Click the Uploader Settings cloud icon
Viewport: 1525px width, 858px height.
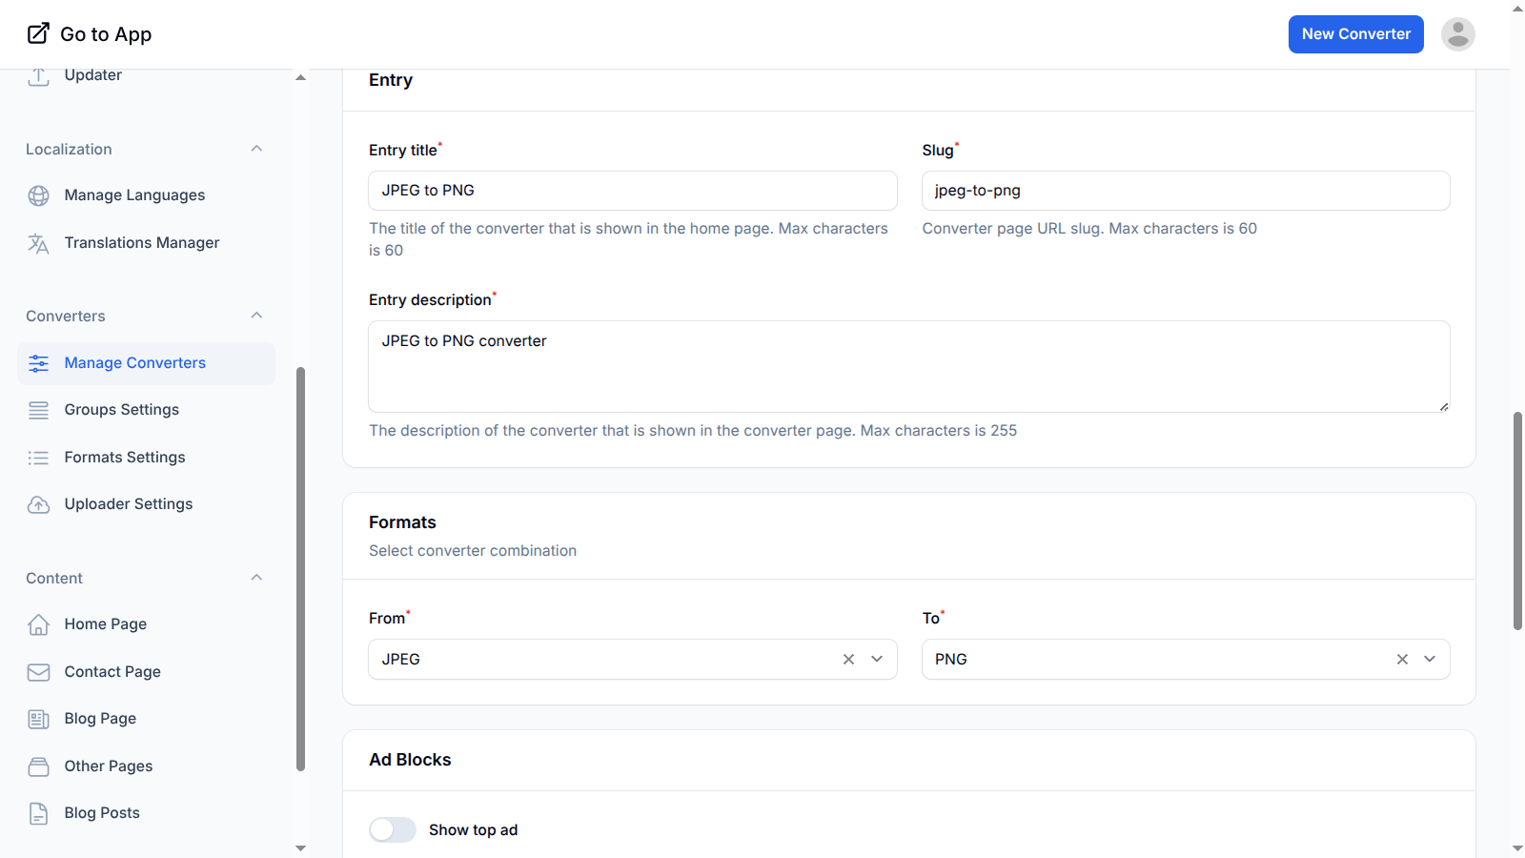[x=38, y=504]
